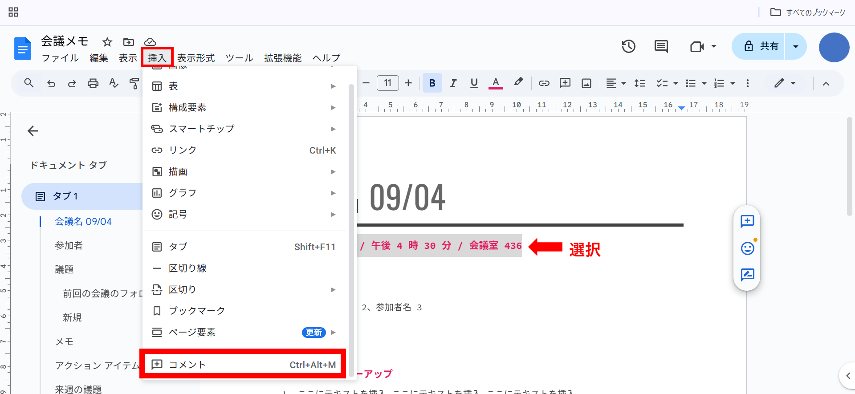Undo the last action
The image size is (855, 394).
coord(51,83)
